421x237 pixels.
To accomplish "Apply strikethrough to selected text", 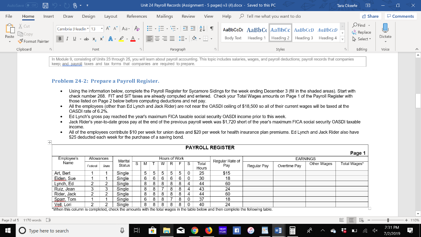I will 87,40.
